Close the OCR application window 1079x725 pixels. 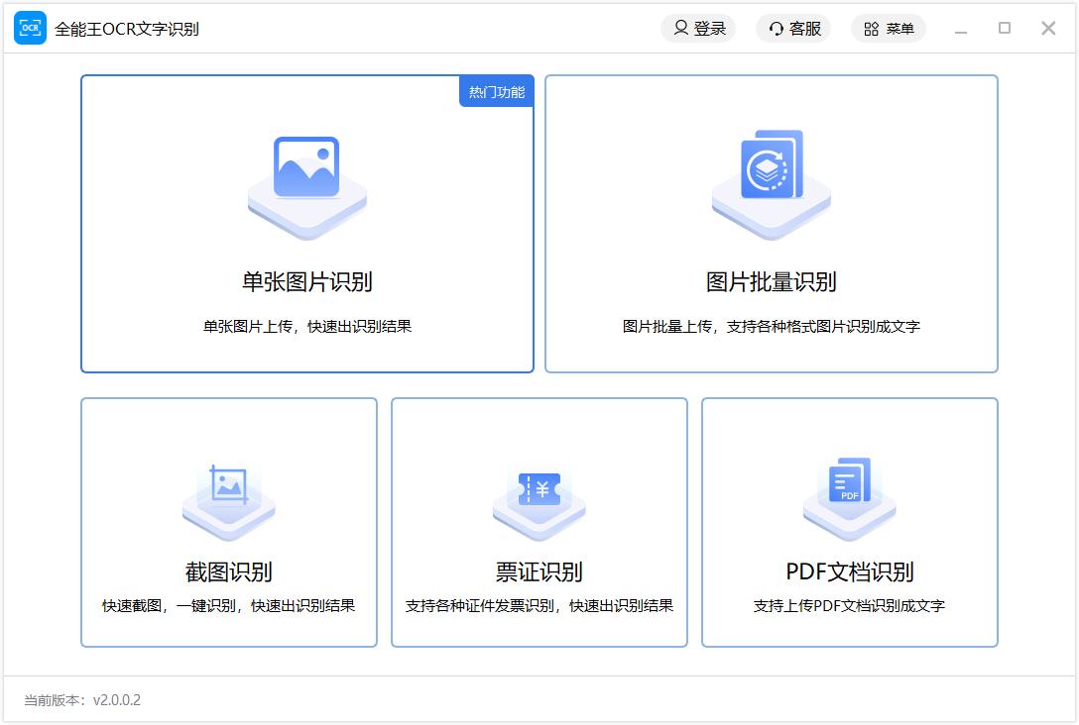click(x=1048, y=29)
